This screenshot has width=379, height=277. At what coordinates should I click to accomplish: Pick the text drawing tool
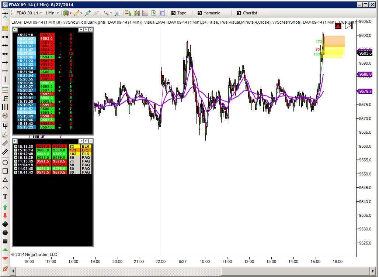tap(5, 196)
